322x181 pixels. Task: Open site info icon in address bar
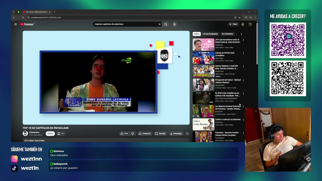click(28, 17)
